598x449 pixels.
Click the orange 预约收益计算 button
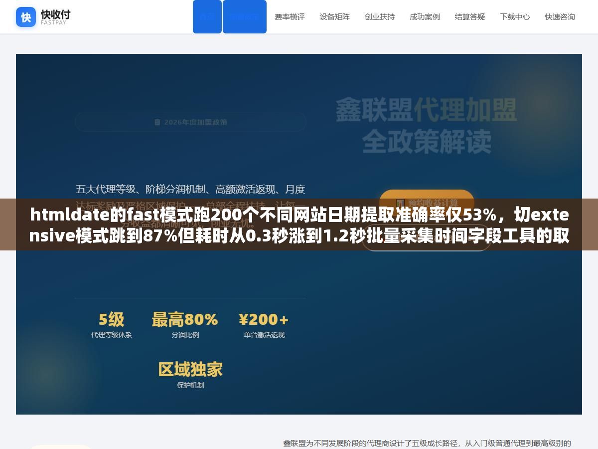(x=427, y=203)
